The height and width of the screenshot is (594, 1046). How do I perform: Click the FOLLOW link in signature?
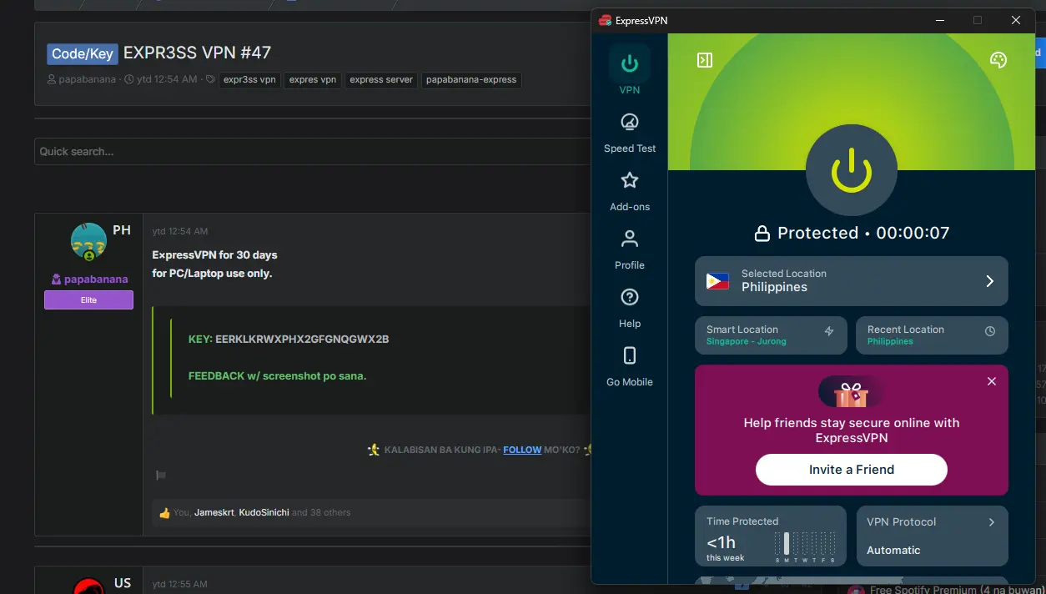click(522, 450)
